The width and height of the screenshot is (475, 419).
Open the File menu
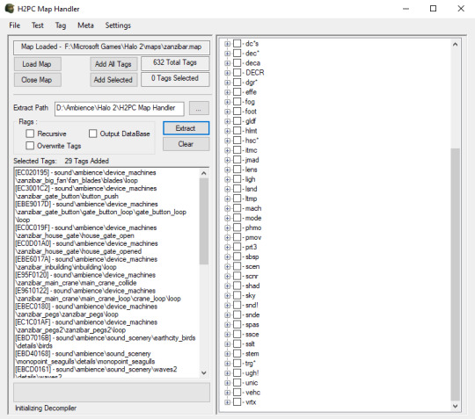point(15,25)
